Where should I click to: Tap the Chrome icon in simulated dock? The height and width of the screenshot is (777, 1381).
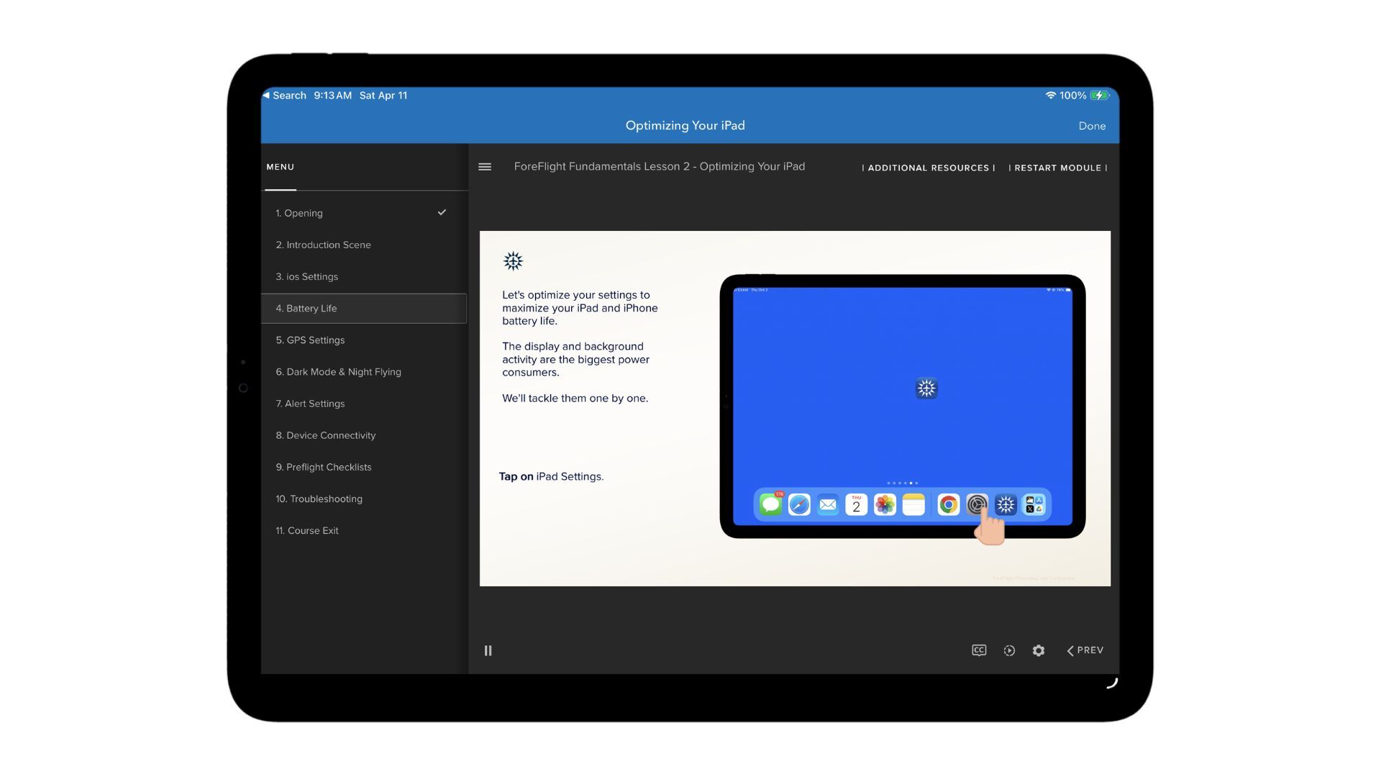click(948, 505)
